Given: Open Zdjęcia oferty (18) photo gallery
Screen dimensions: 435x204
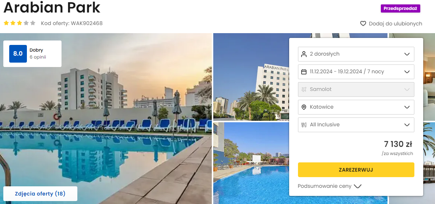Looking at the screenshot, I should pos(40,193).
